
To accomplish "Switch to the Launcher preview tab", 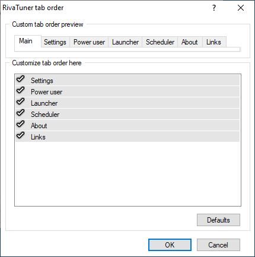I will pos(125,42).
